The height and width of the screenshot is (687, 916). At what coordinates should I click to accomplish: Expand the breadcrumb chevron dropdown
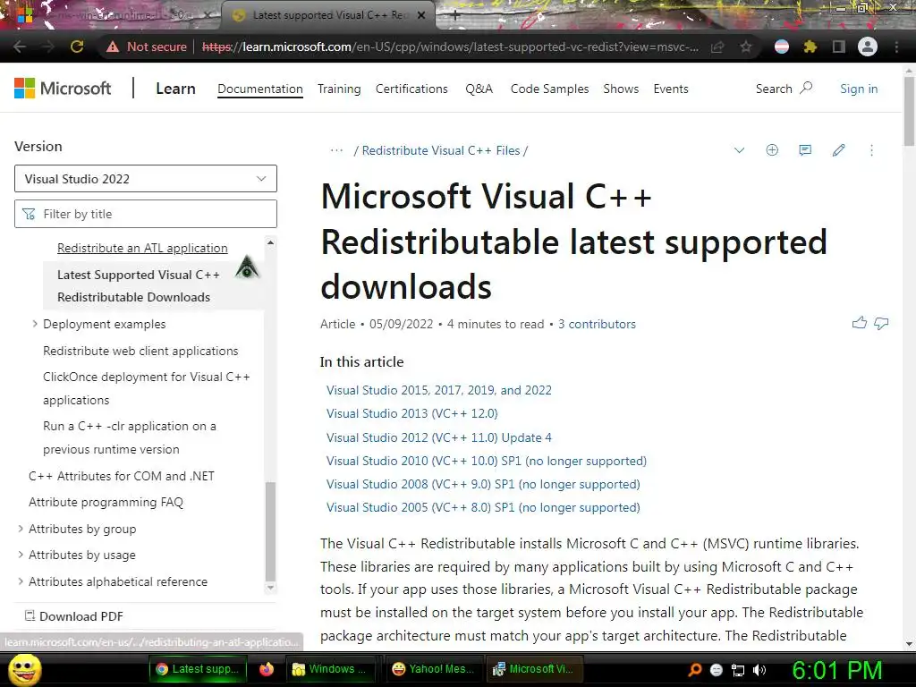tap(739, 150)
